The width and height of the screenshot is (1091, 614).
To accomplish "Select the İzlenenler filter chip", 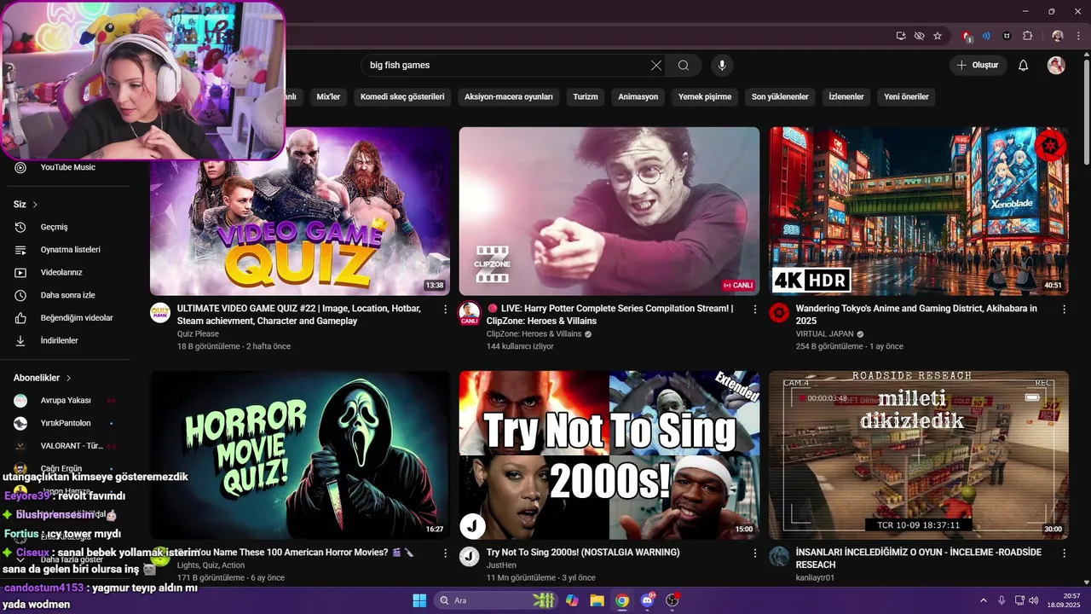I will [x=846, y=96].
